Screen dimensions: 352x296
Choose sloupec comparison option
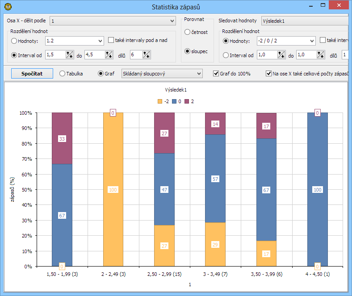pos(187,51)
